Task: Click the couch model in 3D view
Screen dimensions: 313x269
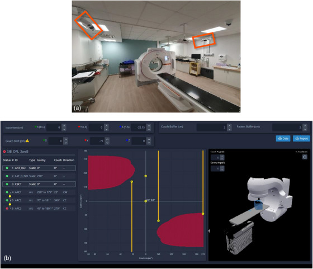Action: click(249, 215)
